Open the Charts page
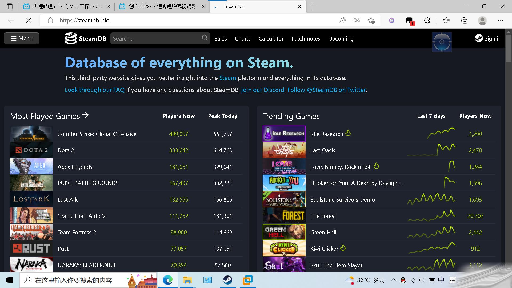The width and height of the screenshot is (512, 288). pyautogui.click(x=243, y=39)
